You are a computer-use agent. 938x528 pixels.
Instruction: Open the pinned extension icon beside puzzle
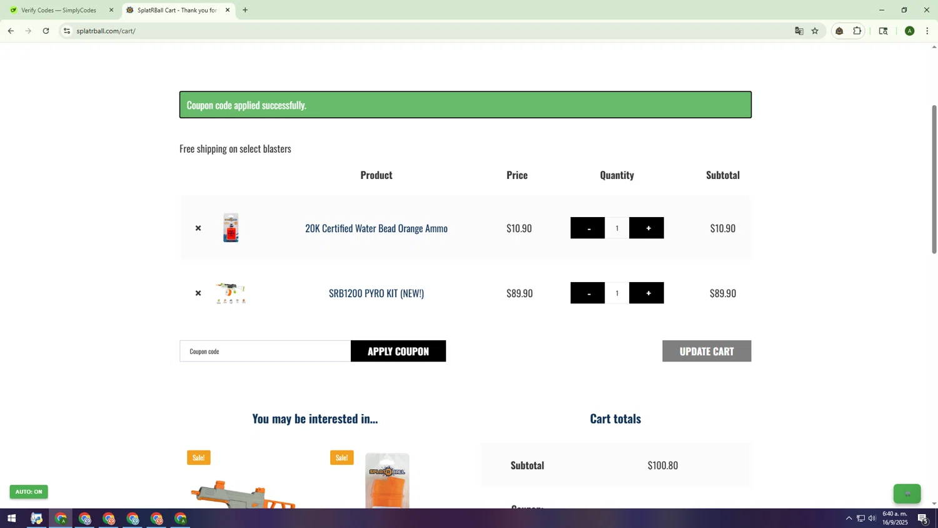point(840,31)
